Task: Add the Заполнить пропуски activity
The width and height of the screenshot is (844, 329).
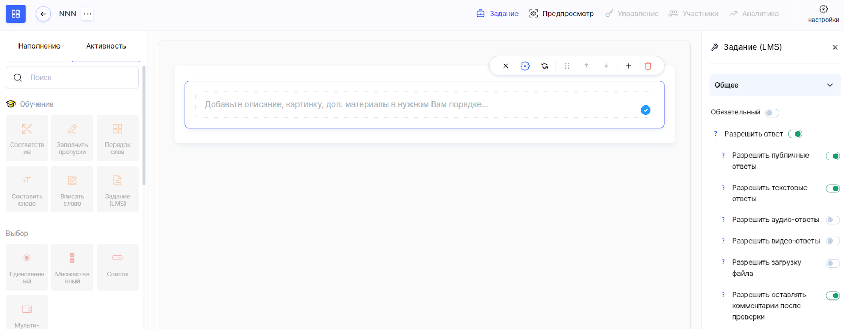Action: tap(72, 138)
